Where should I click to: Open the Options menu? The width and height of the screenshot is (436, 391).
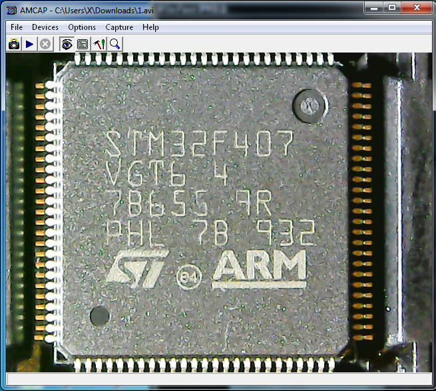pyautogui.click(x=82, y=27)
